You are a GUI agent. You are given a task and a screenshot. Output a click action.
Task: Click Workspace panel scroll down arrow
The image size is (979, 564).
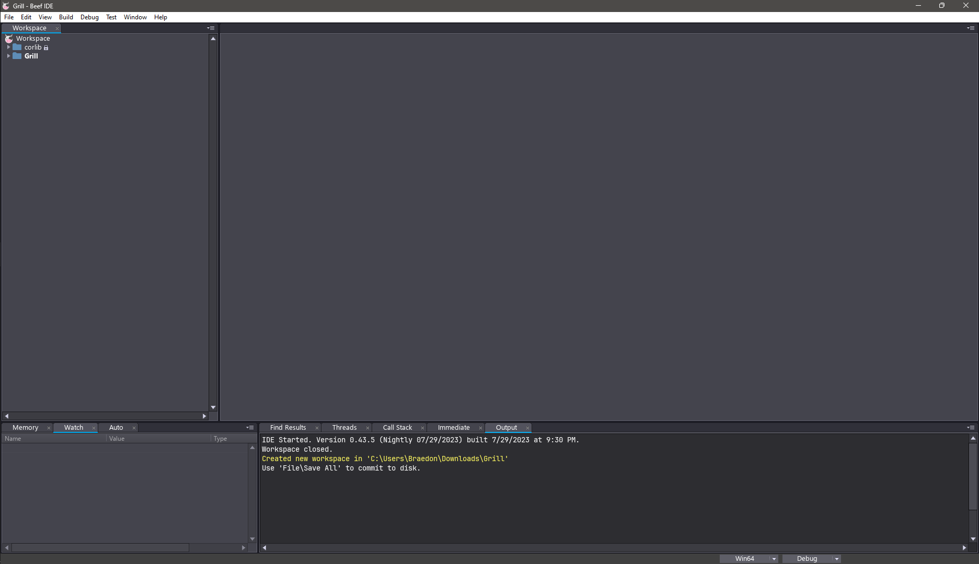(x=213, y=407)
